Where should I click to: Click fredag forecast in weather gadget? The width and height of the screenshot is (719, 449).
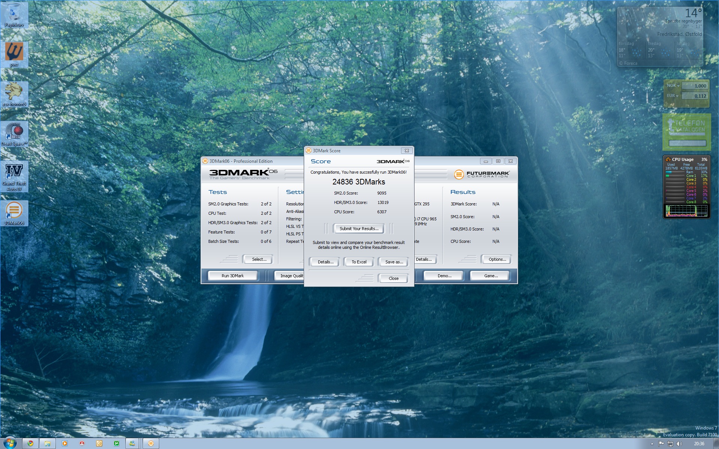[660, 50]
